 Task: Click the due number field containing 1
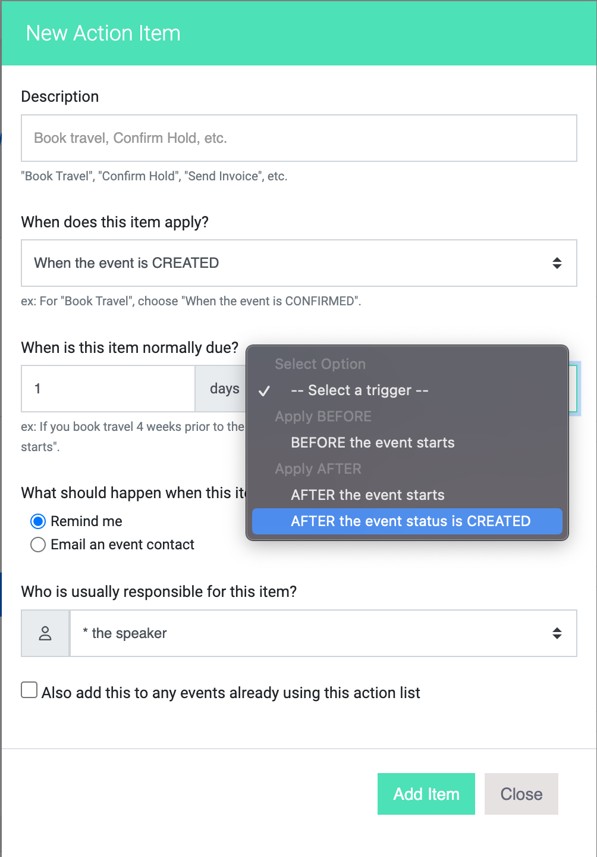(108, 389)
